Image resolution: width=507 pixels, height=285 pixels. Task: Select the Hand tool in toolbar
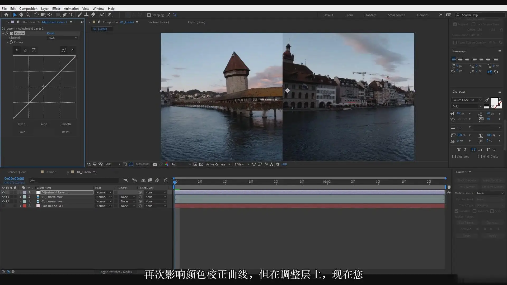pyautogui.click(x=21, y=15)
